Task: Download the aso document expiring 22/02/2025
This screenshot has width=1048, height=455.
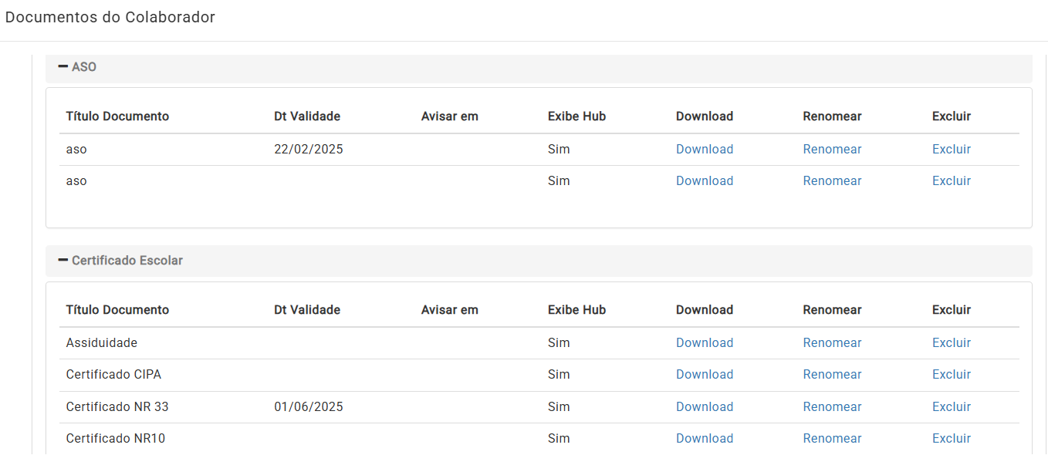Action: point(705,150)
